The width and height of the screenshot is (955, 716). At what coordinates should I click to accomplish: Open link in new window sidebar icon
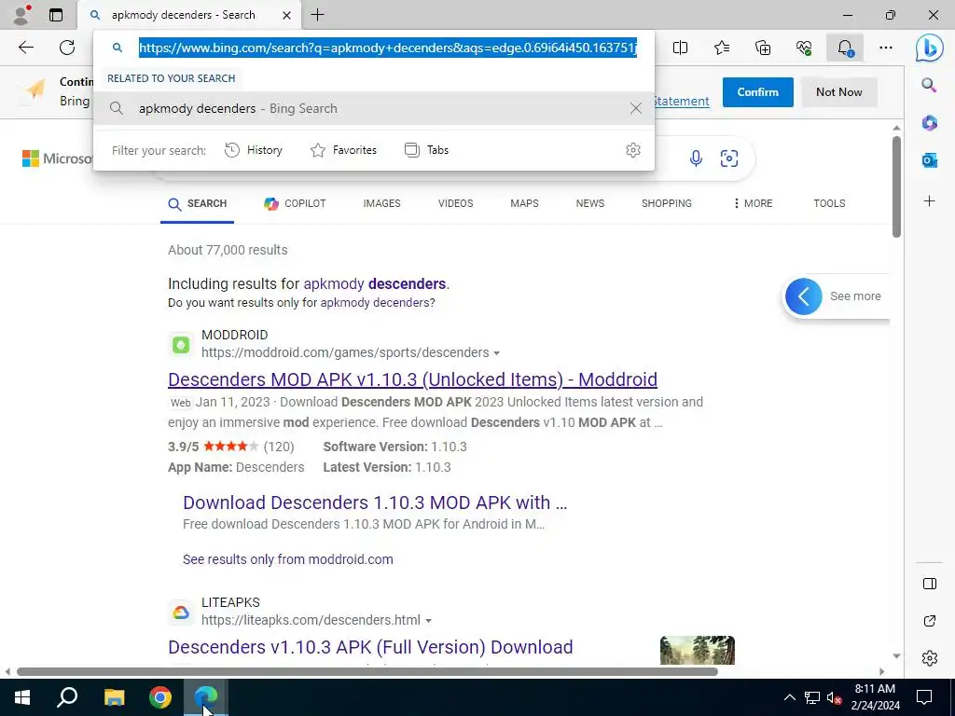(x=930, y=621)
